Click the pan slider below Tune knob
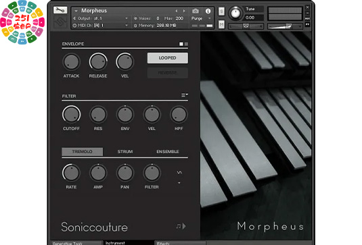This screenshot has height=245, width=362. [246, 26]
